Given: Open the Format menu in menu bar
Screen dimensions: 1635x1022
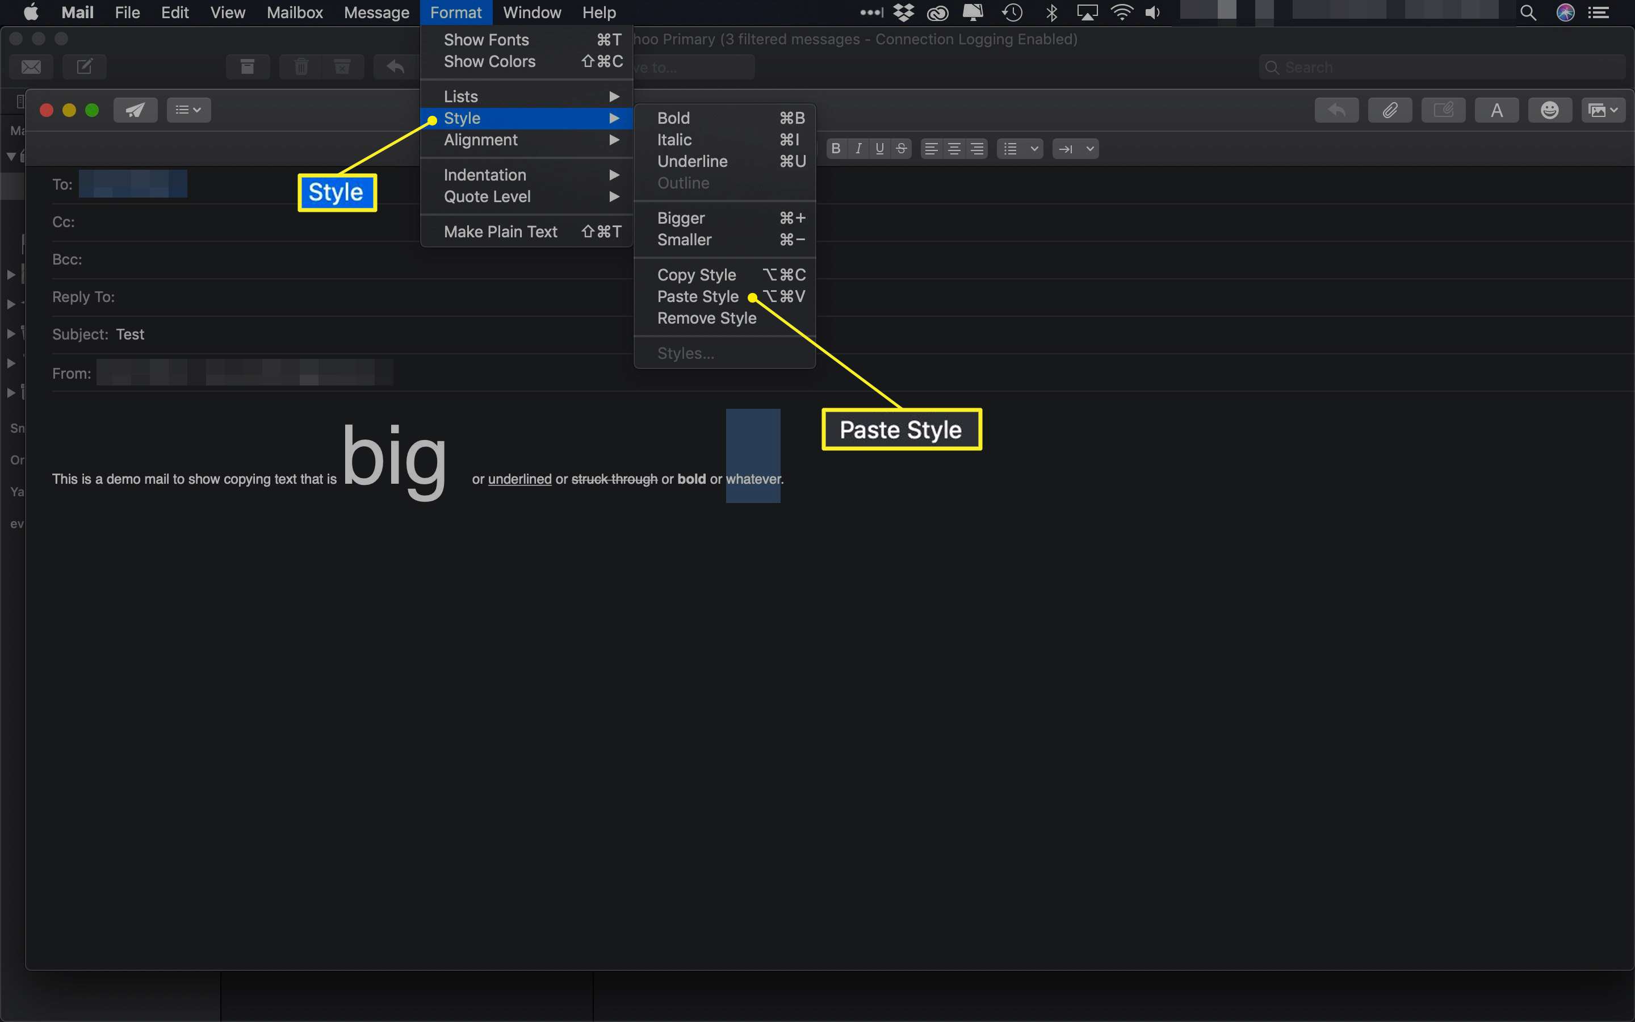Looking at the screenshot, I should 456,12.
